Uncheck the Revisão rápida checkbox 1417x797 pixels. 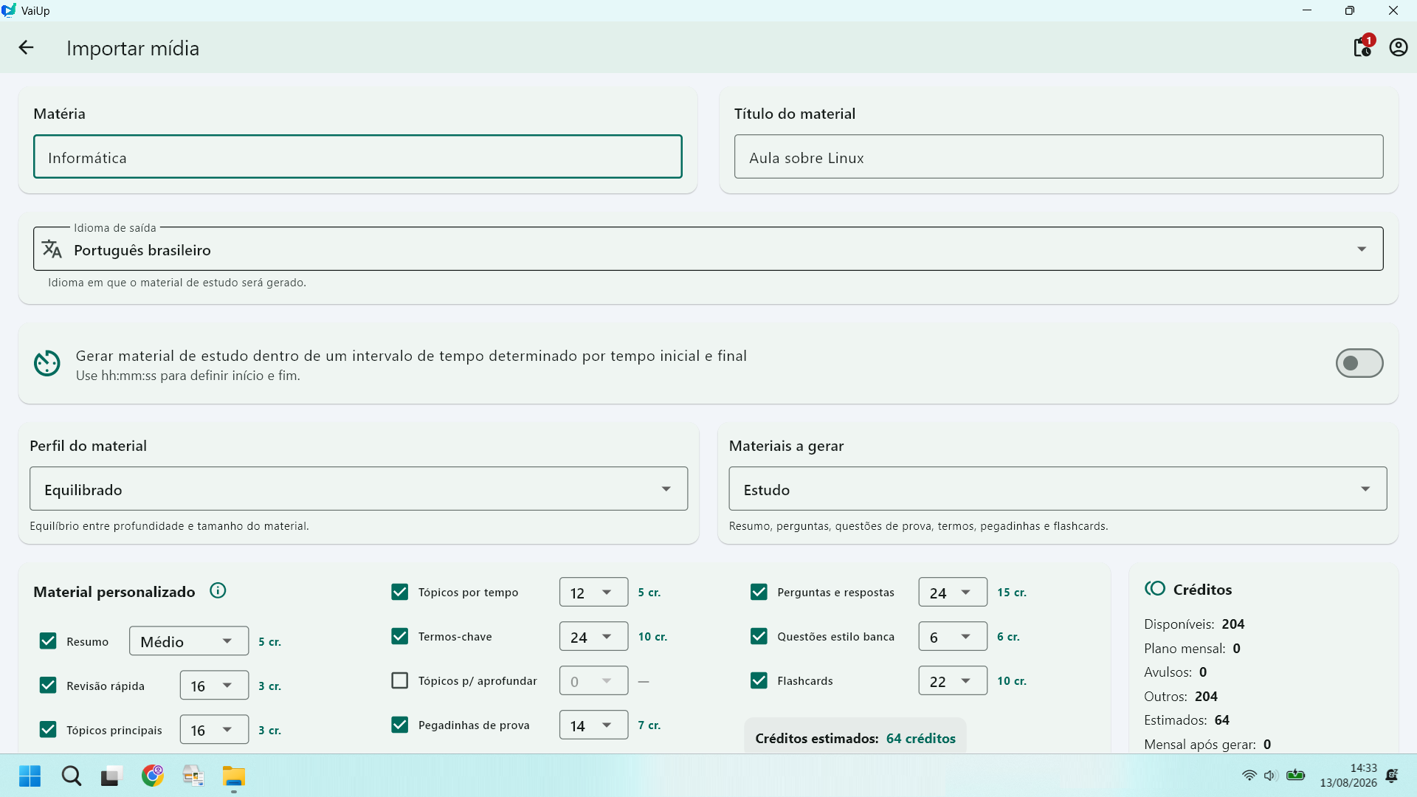coord(48,686)
